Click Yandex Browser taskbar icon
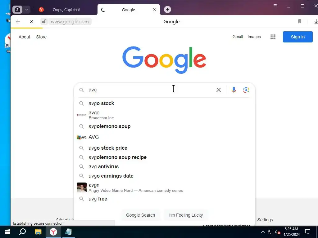 point(53,232)
